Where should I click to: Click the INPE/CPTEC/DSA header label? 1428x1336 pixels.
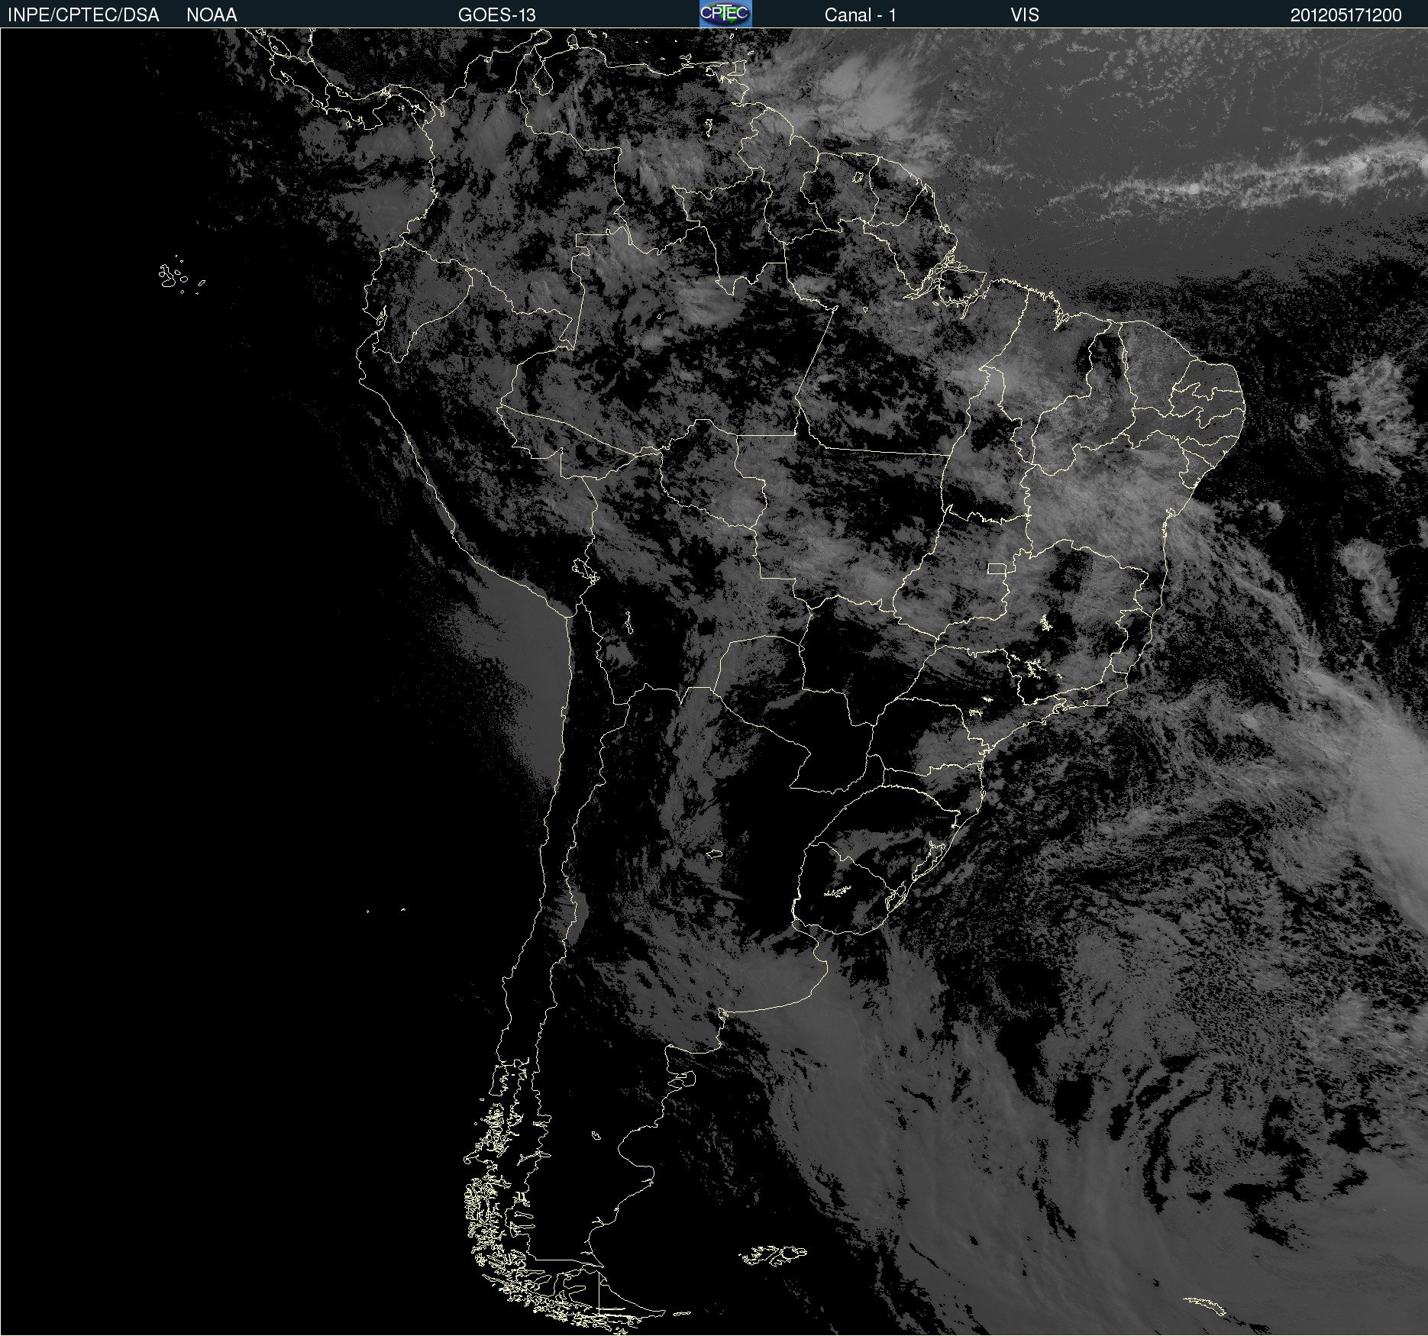[x=83, y=15]
